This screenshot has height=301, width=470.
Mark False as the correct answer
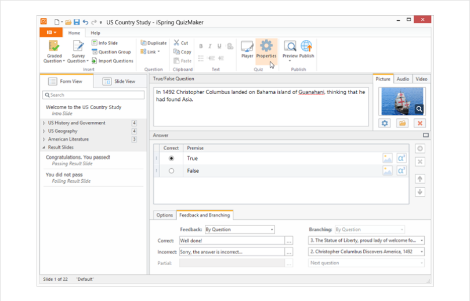(171, 171)
